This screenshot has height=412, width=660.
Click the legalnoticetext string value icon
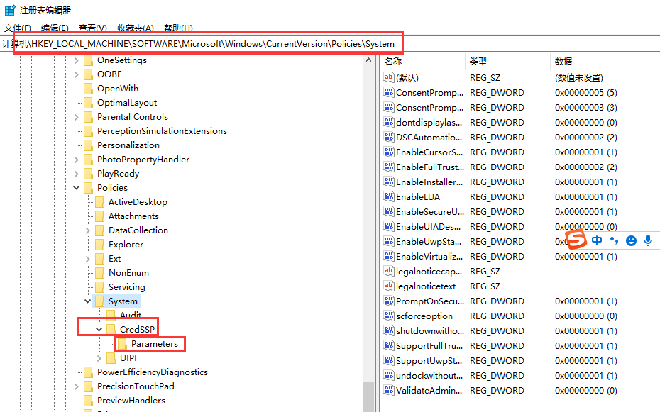coord(388,286)
